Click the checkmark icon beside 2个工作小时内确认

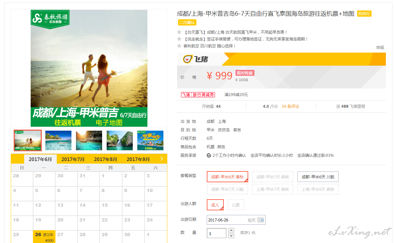click(x=209, y=155)
